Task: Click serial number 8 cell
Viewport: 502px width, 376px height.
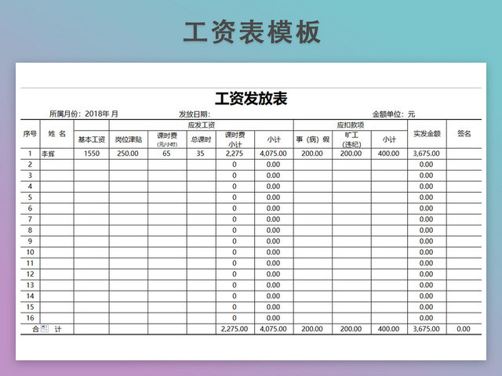Action: (30, 230)
